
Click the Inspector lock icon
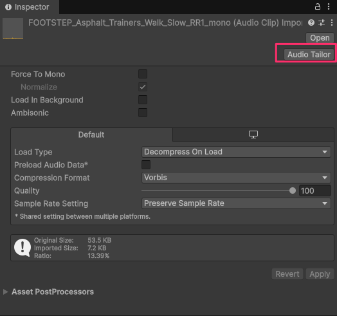pyautogui.click(x=318, y=6)
